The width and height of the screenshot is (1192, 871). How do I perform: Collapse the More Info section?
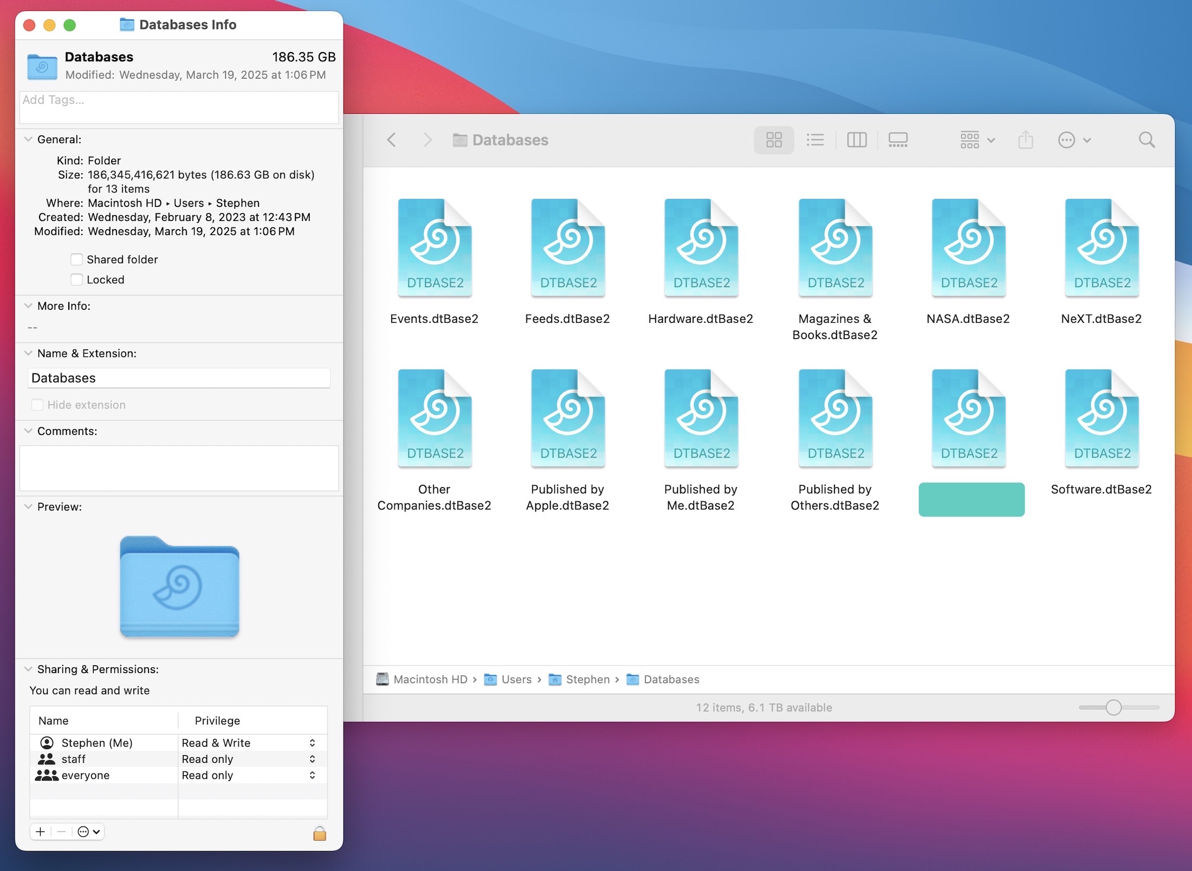coord(28,305)
